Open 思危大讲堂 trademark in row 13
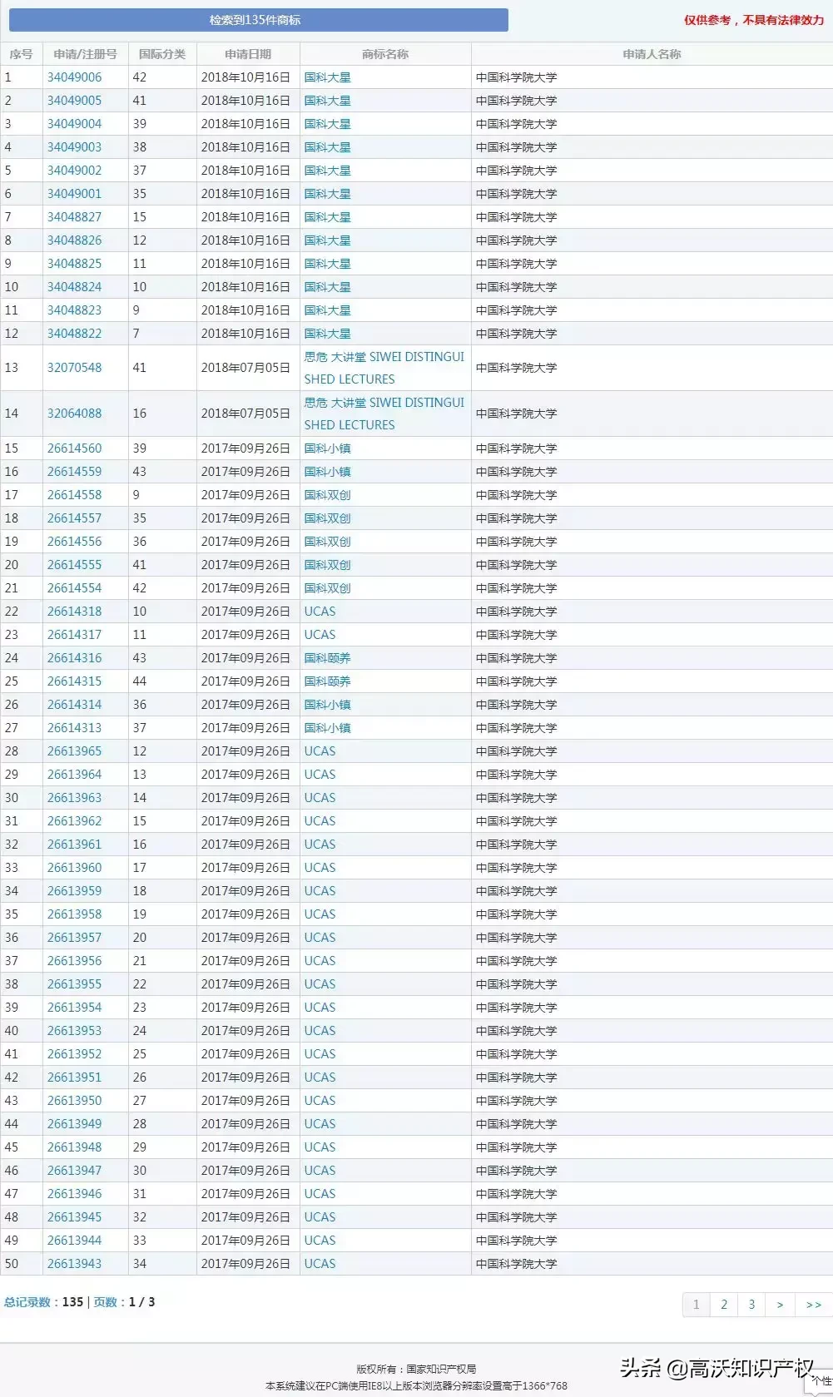Screen dimensions: 833x1397 coord(384,368)
